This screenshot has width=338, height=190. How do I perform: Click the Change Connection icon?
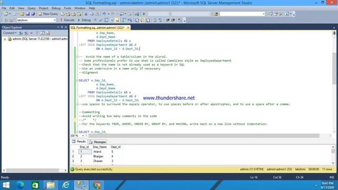(x=12, y=20)
